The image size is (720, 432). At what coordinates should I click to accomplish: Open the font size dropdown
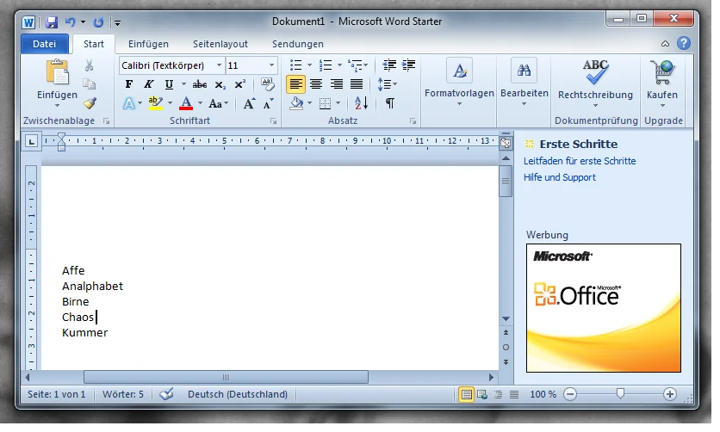pyautogui.click(x=272, y=65)
